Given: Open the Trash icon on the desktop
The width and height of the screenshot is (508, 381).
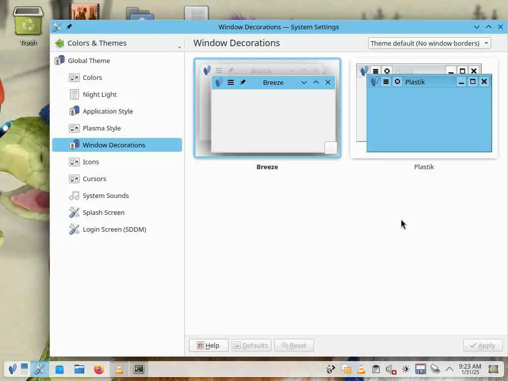Looking at the screenshot, I should [x=28, y=27].
